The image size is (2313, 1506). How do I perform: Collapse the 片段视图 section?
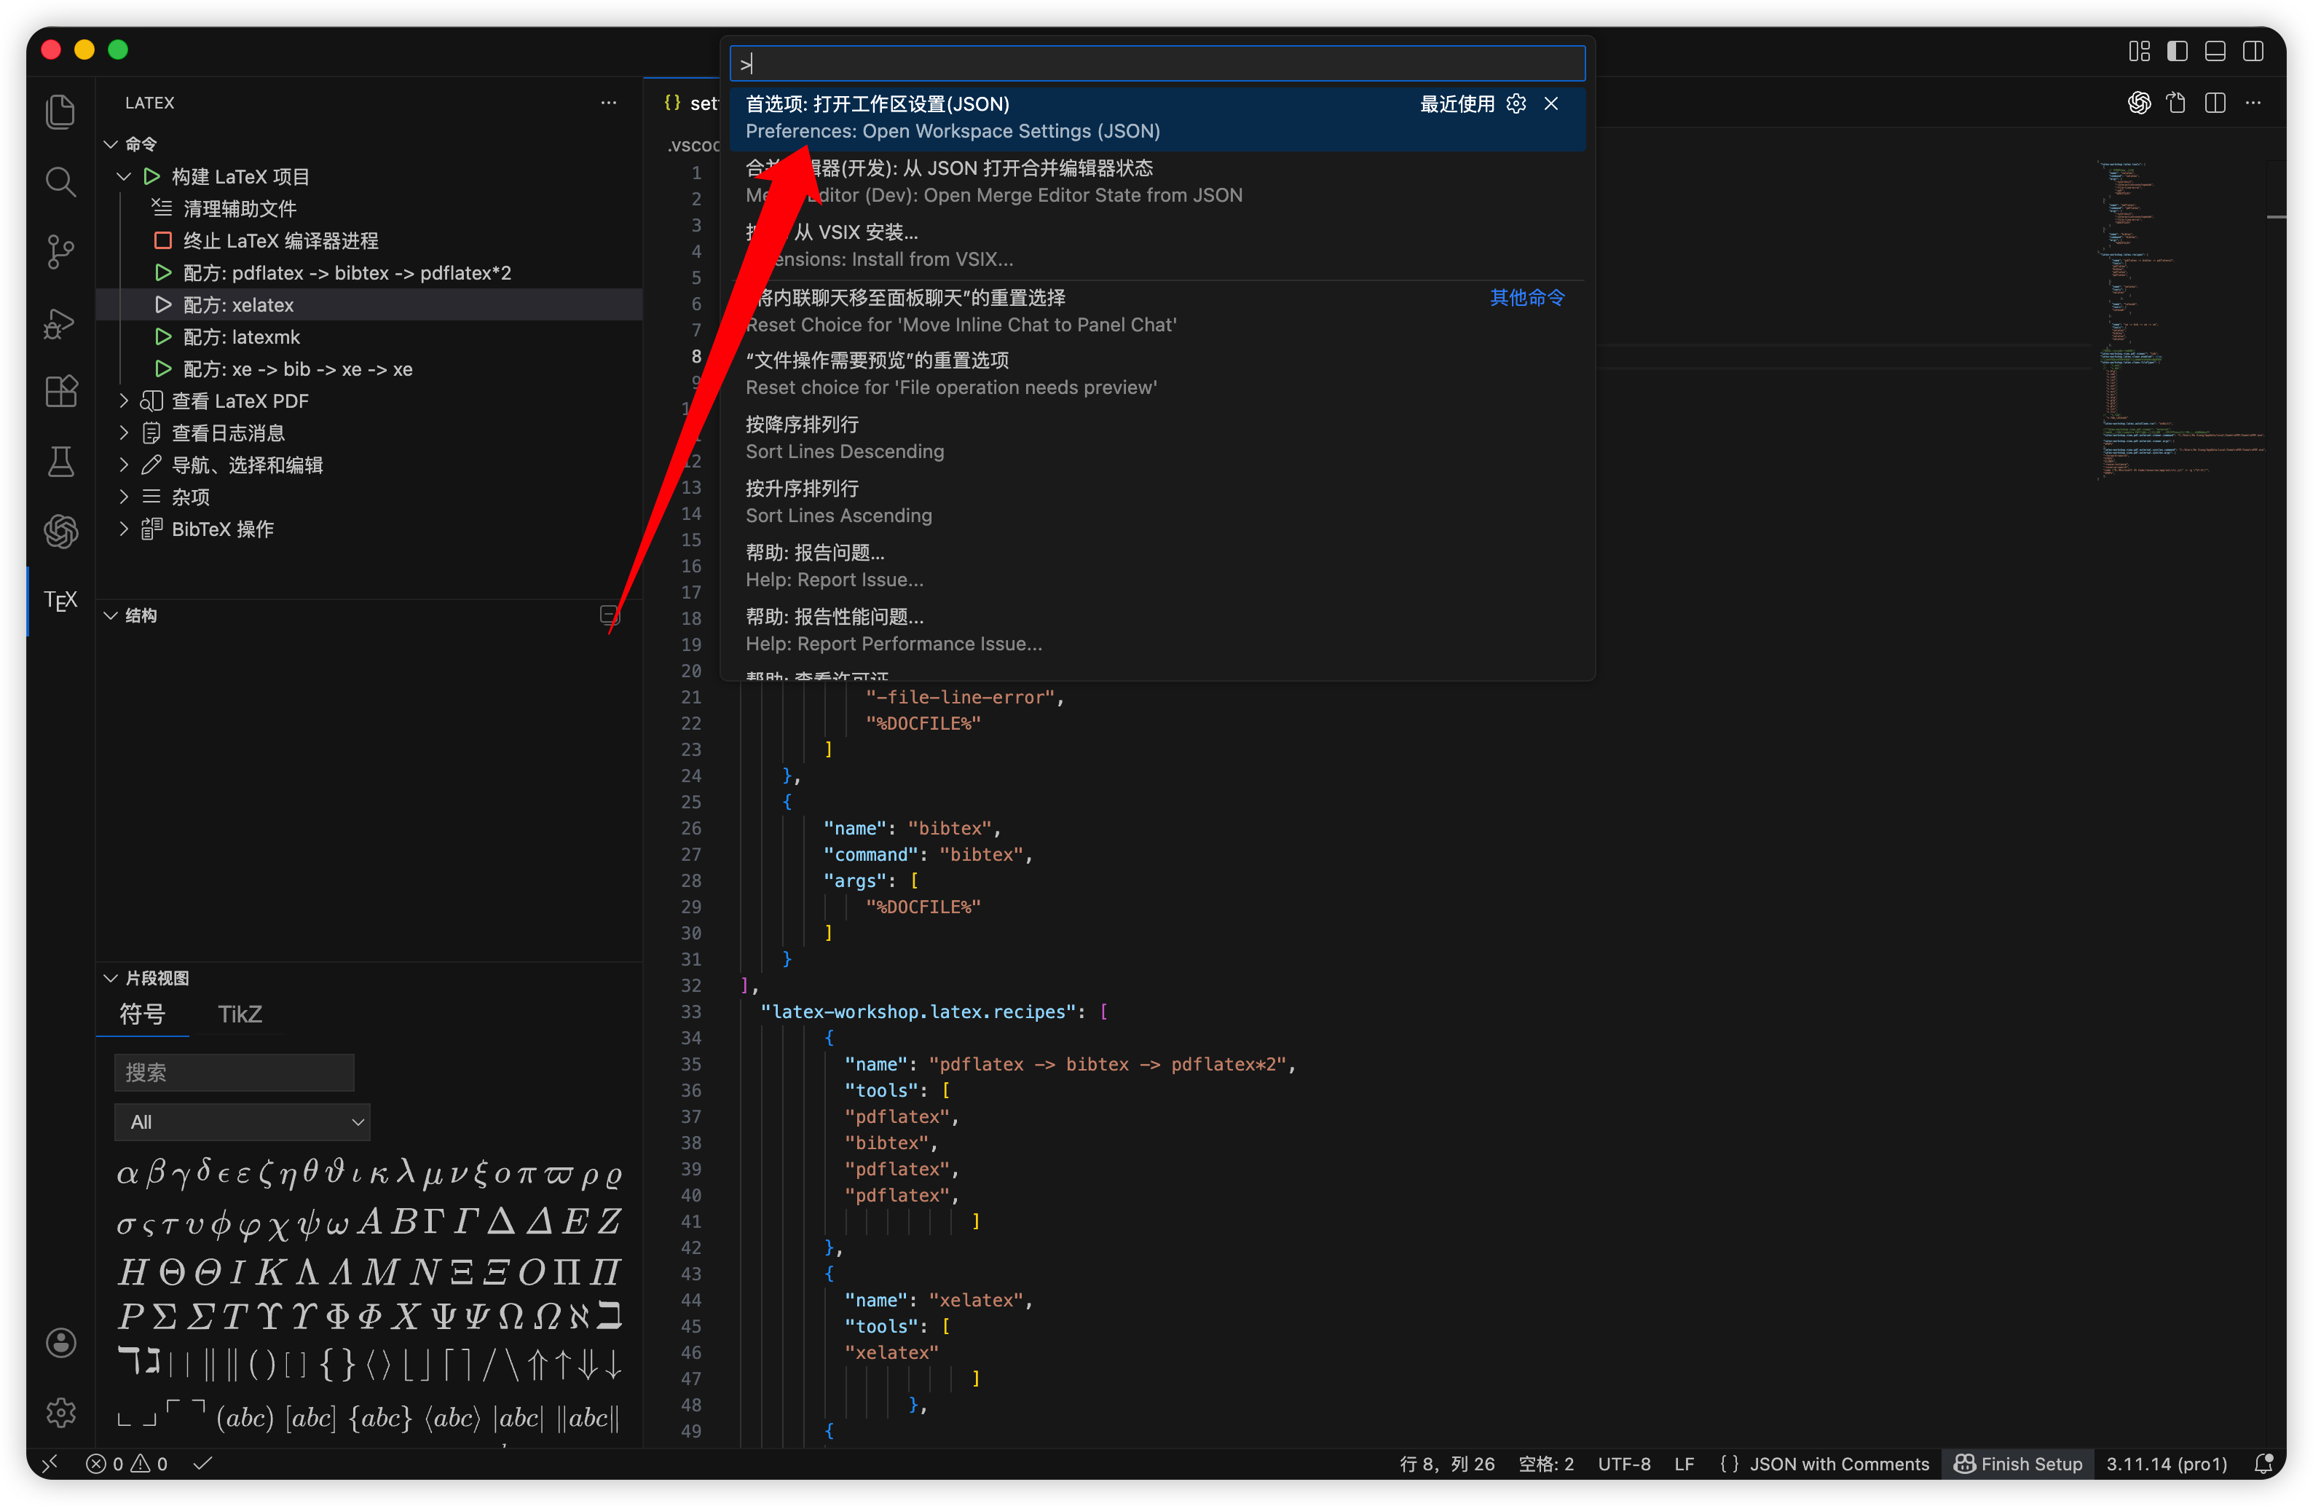pos(111,979)
